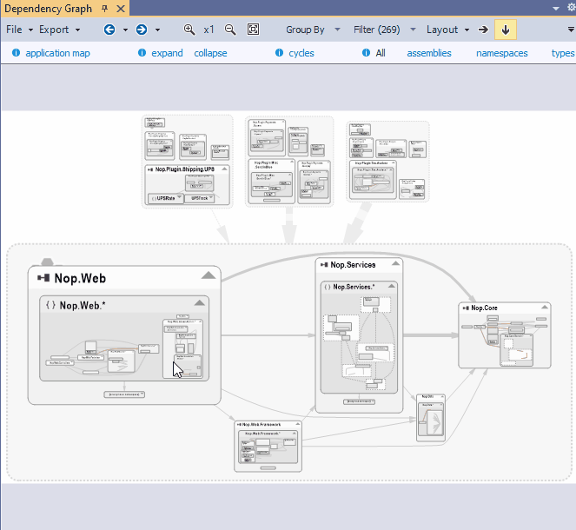This screenshot has width=576, height=530.
Task: Click info icon beside expand
Action: [x=142, y=53]
